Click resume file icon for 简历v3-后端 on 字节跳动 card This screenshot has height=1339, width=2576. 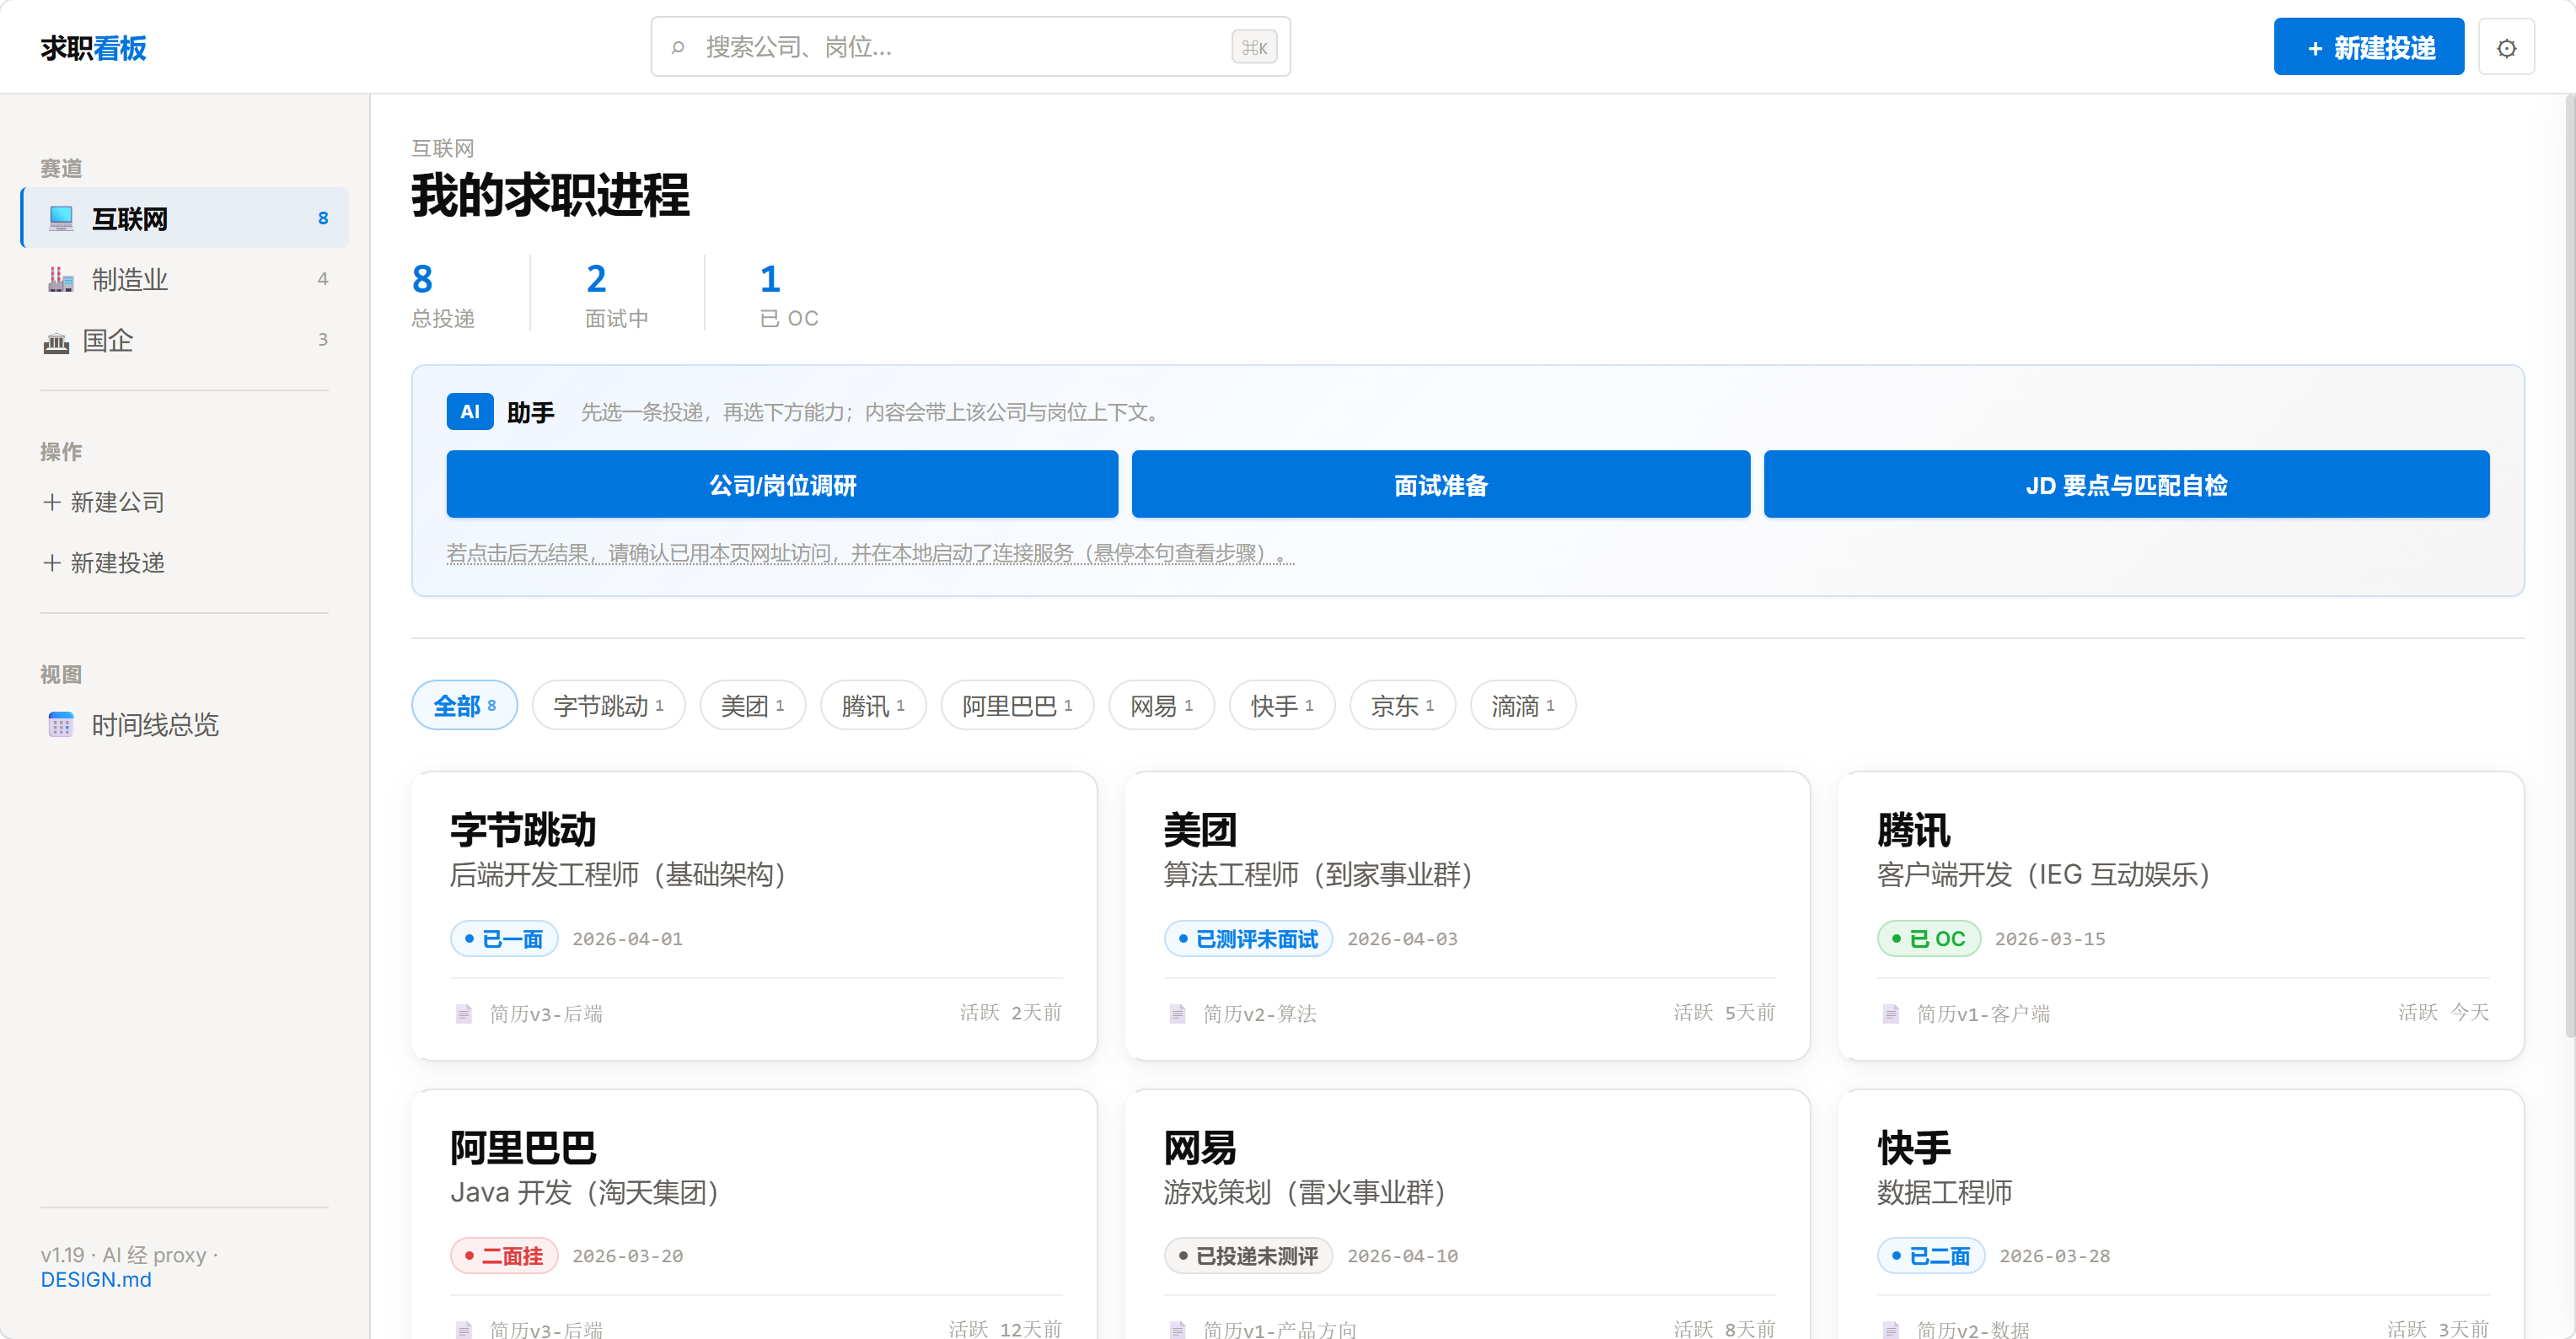464,1013
